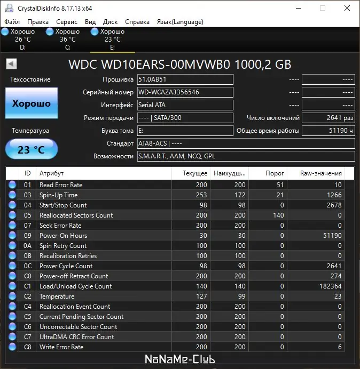Click status orb of Recalibration Retries row

(12, 255)
